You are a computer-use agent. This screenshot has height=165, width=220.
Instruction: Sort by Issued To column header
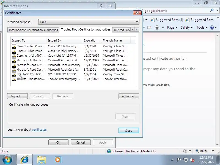coord(28,40)
